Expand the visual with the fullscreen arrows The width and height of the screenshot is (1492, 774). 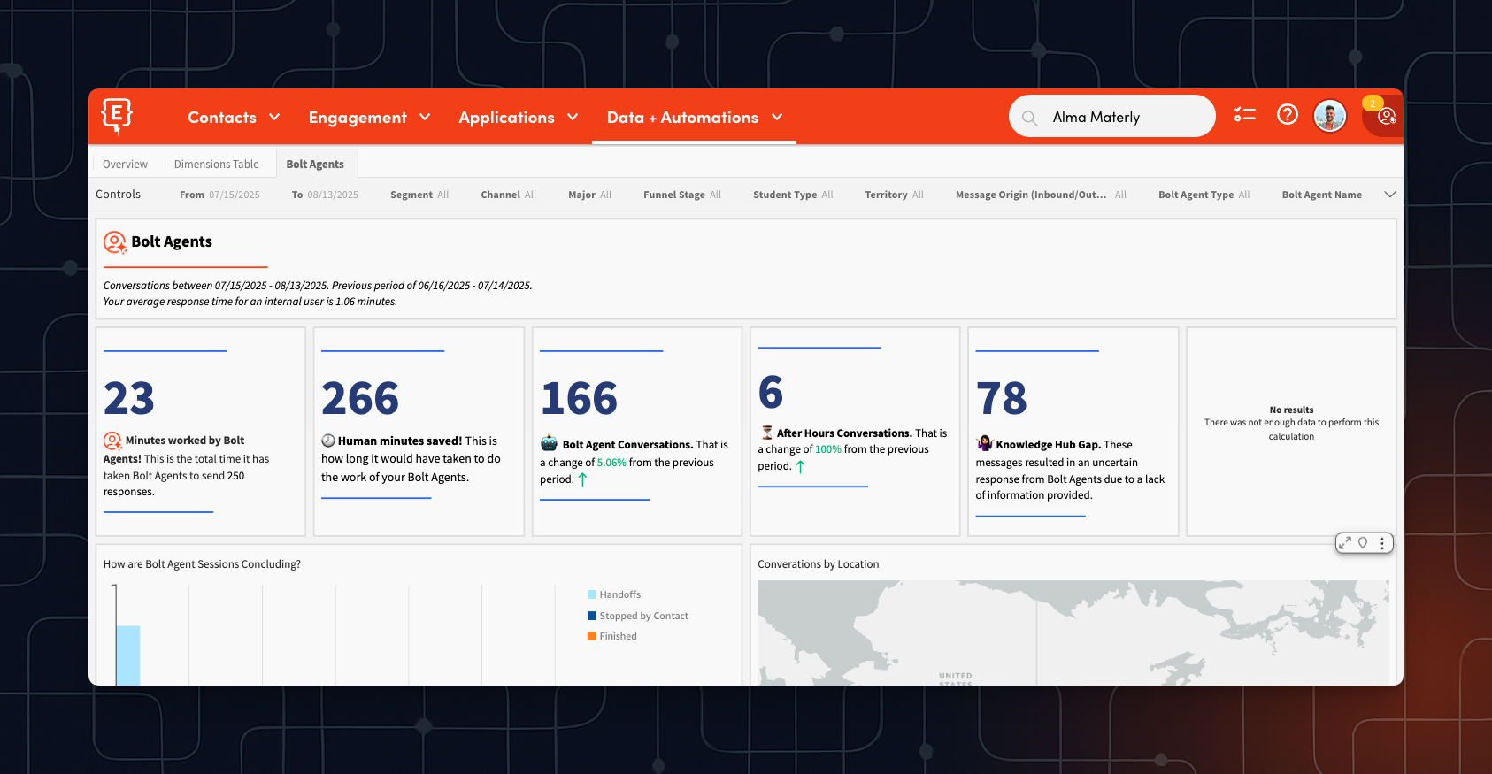1345,543
